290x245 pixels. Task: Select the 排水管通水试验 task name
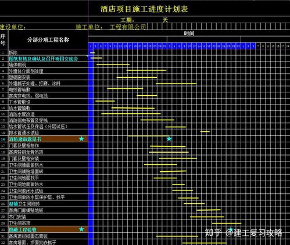(x=24, y=133)
